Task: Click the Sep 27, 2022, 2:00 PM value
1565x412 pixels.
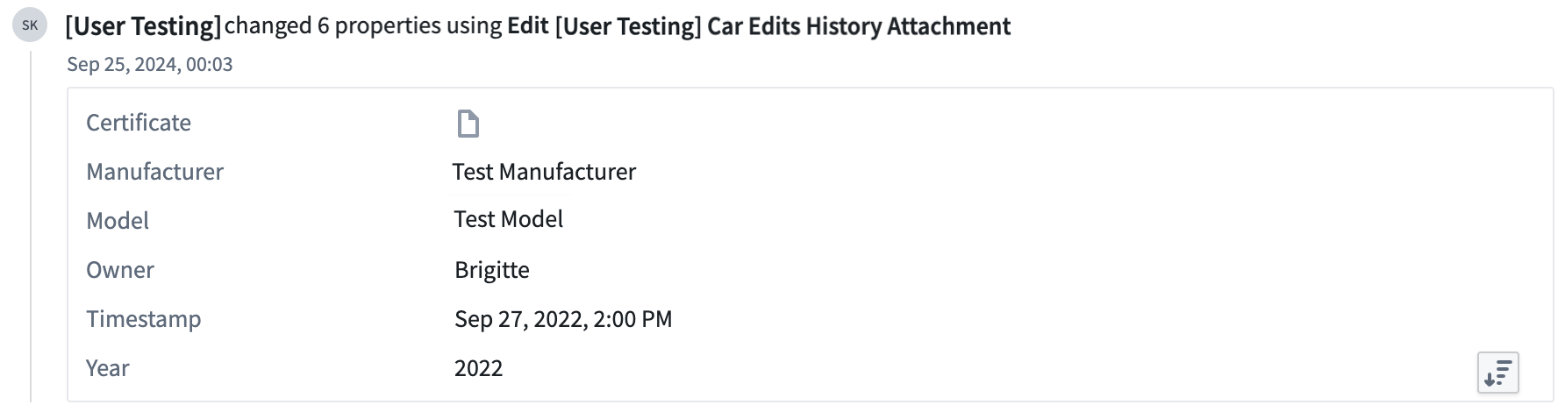Action: [x=563, y=318]
